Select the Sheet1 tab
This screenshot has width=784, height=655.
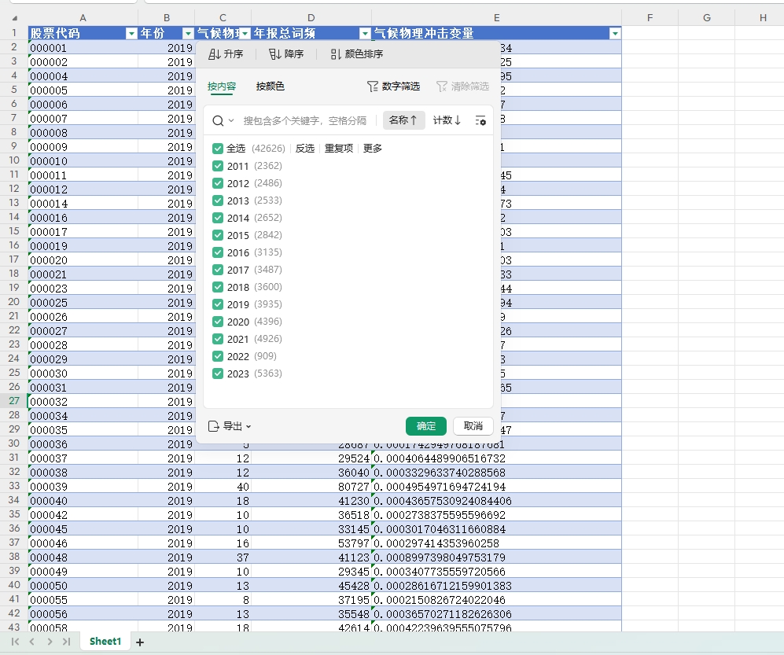(x=105, y=642)
